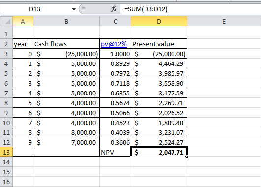Click the Name Box showing D13

pos(34,9)
